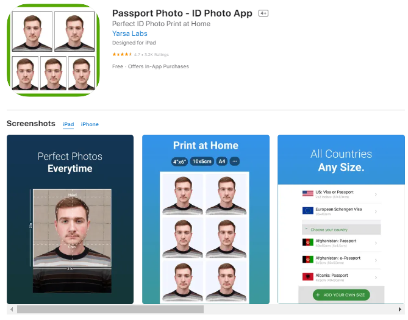408x320 pixels.
Task: Expand the US: Visa or Passport chevron
Action: pyautogui.click(x=376, y=194)
